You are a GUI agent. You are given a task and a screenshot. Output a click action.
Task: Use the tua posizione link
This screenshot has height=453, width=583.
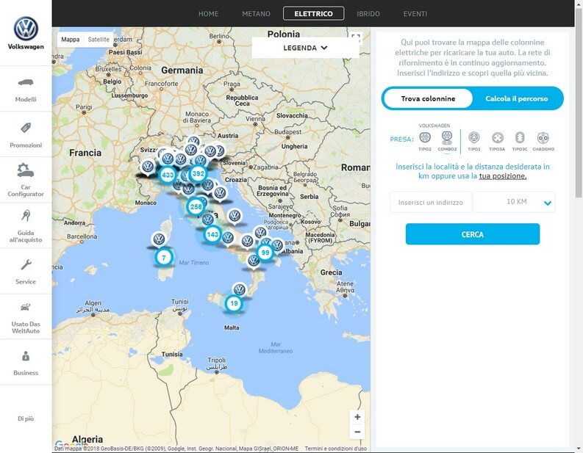pyautogui.click(x=503, y=176)
